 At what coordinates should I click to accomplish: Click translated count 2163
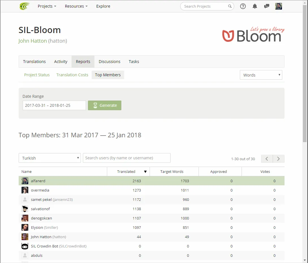(x=137, y=181)
